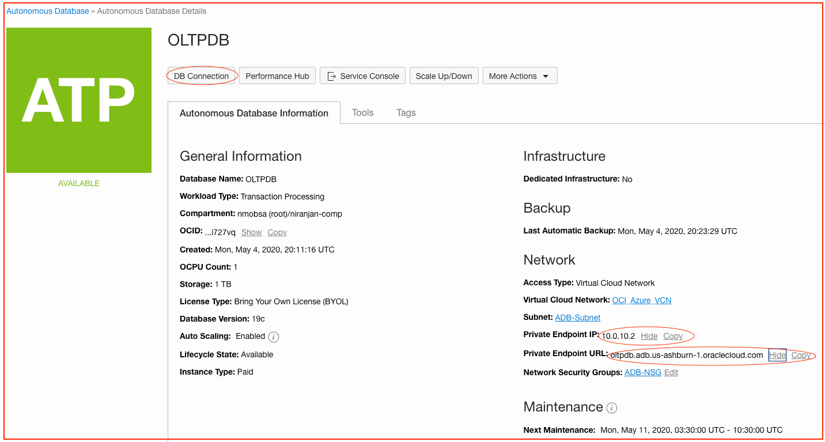Open the Scale Up/Down dialog

pos(444,75)
